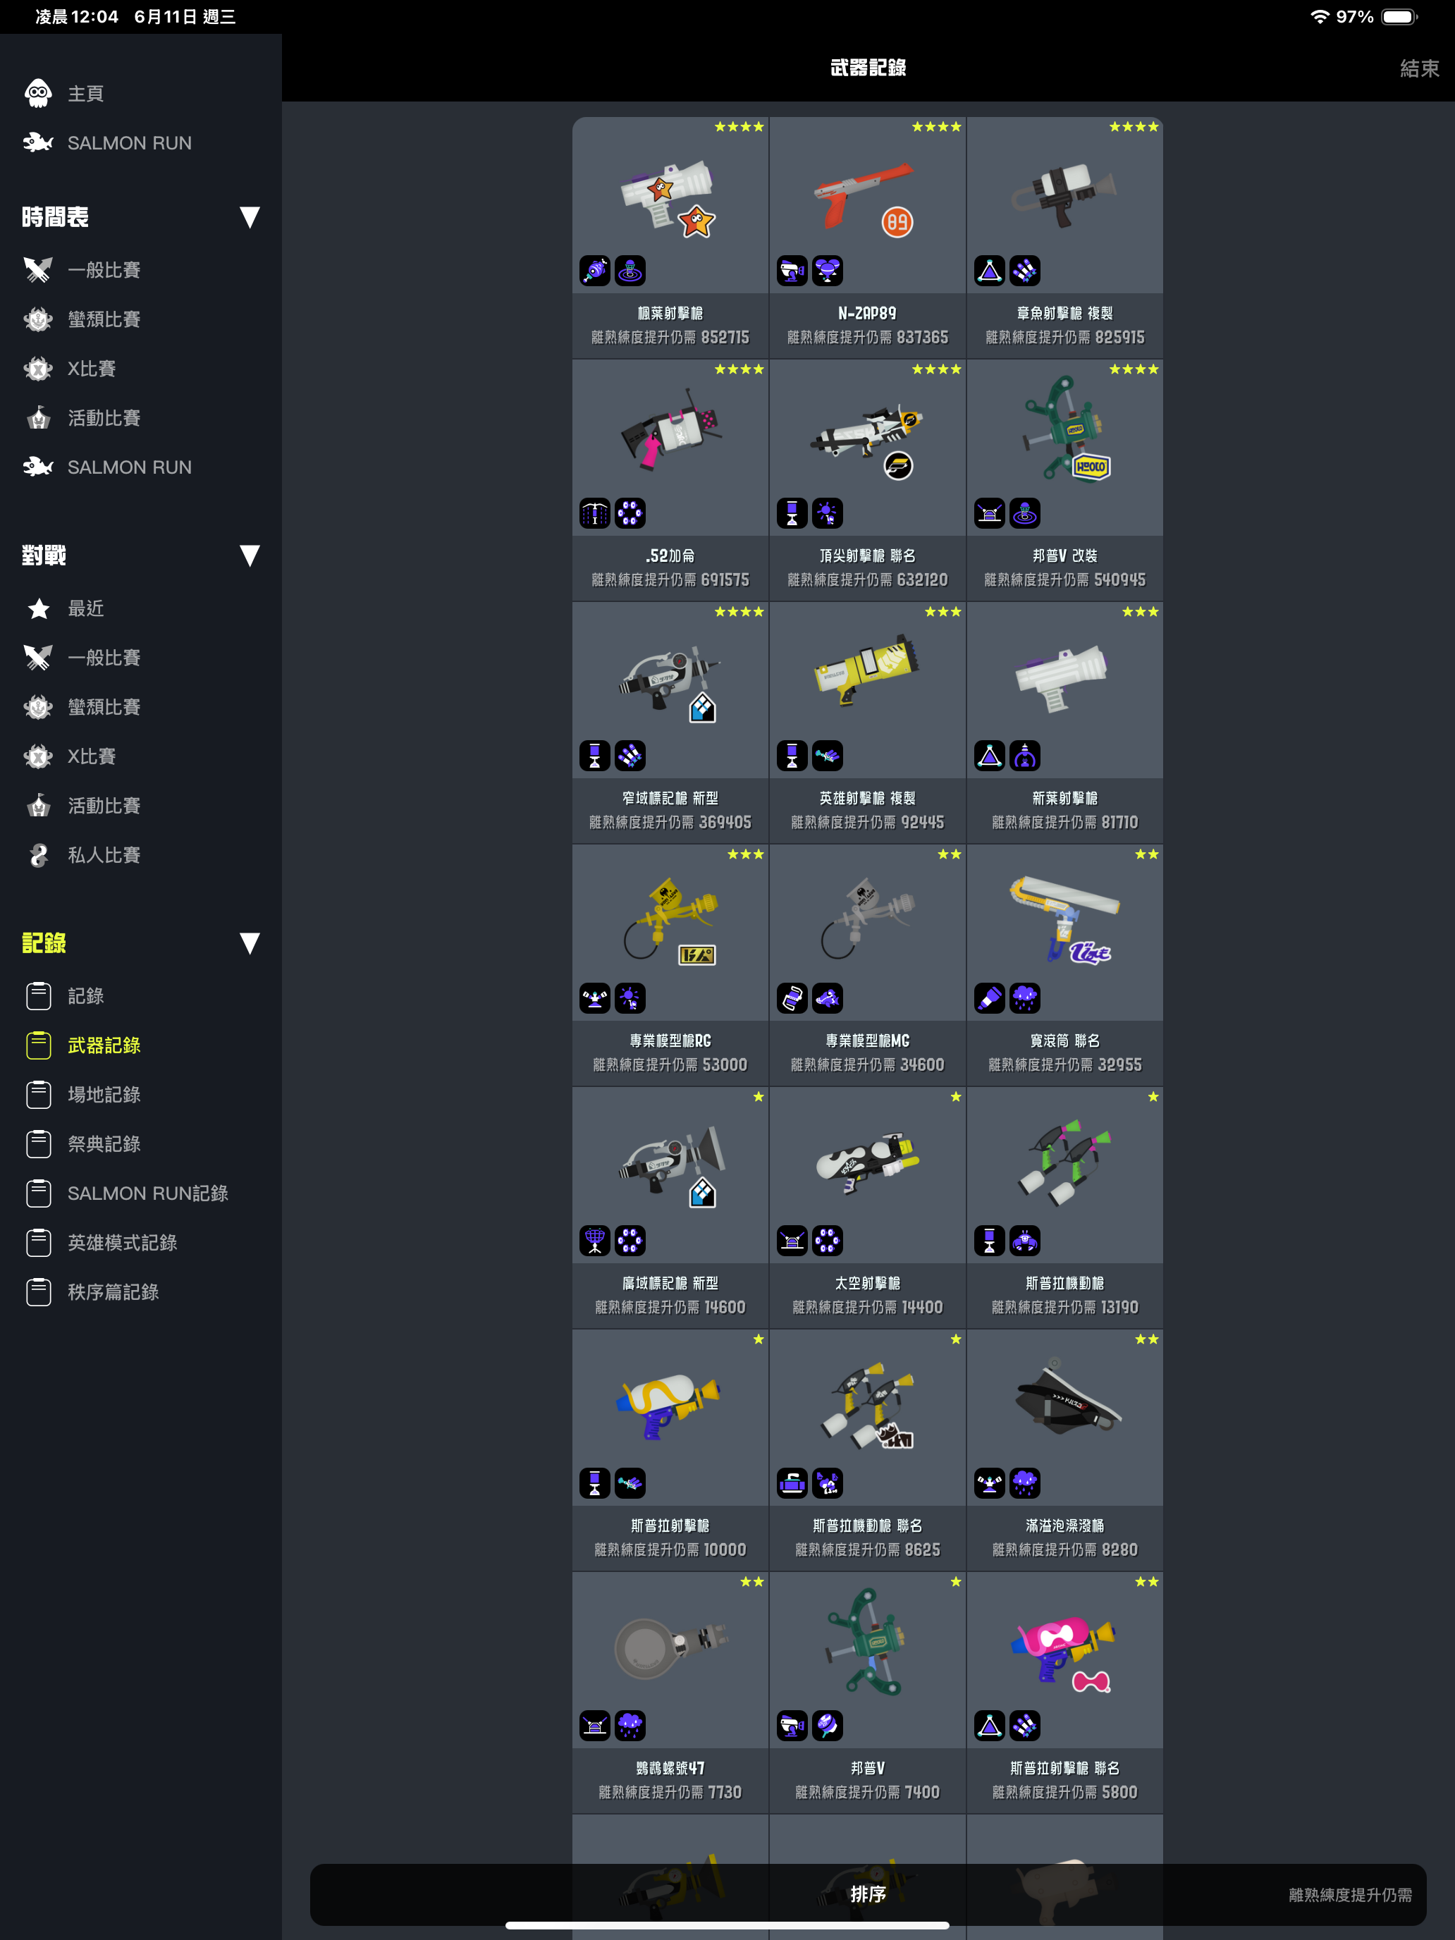1455x1940 pixels.
Task: Collapse the 時間表 section arrow
Action: (x=249, y=216)
